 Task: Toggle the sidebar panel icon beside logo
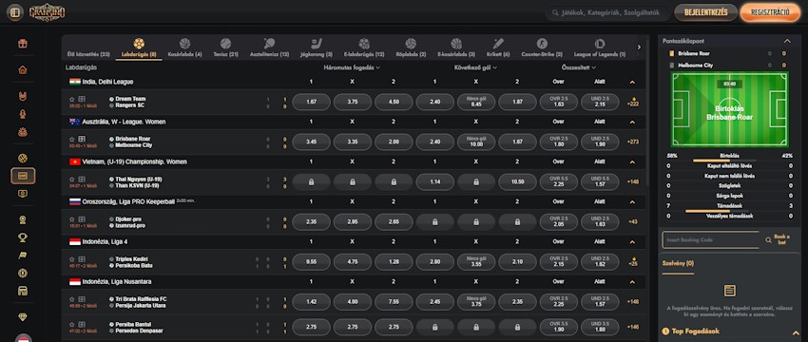pyautogui.click(x=15, y=13)
